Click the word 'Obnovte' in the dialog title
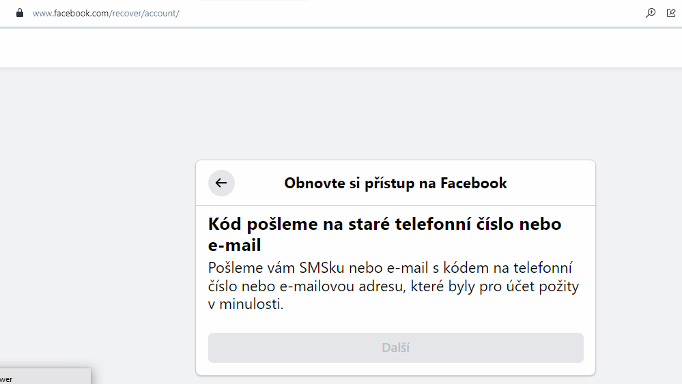The width and height of the screenshot is (682, 384). coord(315,183)
